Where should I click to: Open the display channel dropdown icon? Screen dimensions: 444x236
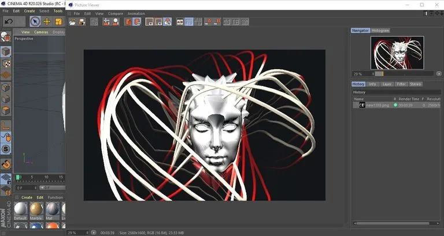click(x=149, y=22)
